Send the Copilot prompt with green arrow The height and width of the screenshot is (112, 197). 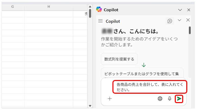179,99
